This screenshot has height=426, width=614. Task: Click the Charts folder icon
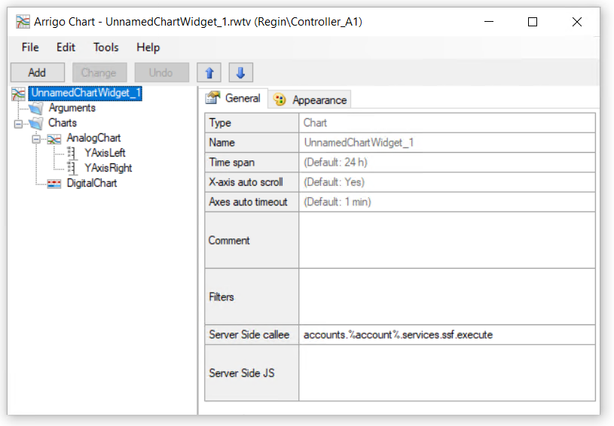point(36,123)
